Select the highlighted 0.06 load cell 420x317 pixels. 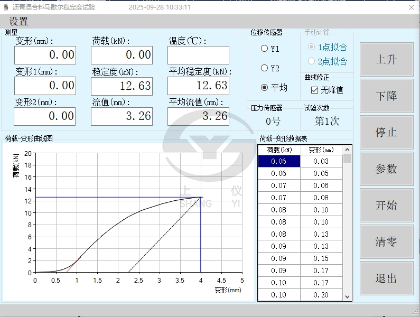279,161
